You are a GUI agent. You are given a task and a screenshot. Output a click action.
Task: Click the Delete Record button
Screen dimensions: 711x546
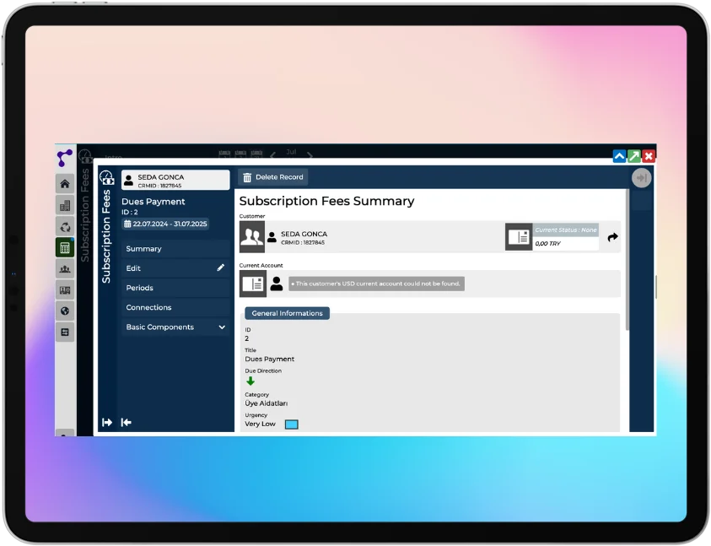click(272, 177)
